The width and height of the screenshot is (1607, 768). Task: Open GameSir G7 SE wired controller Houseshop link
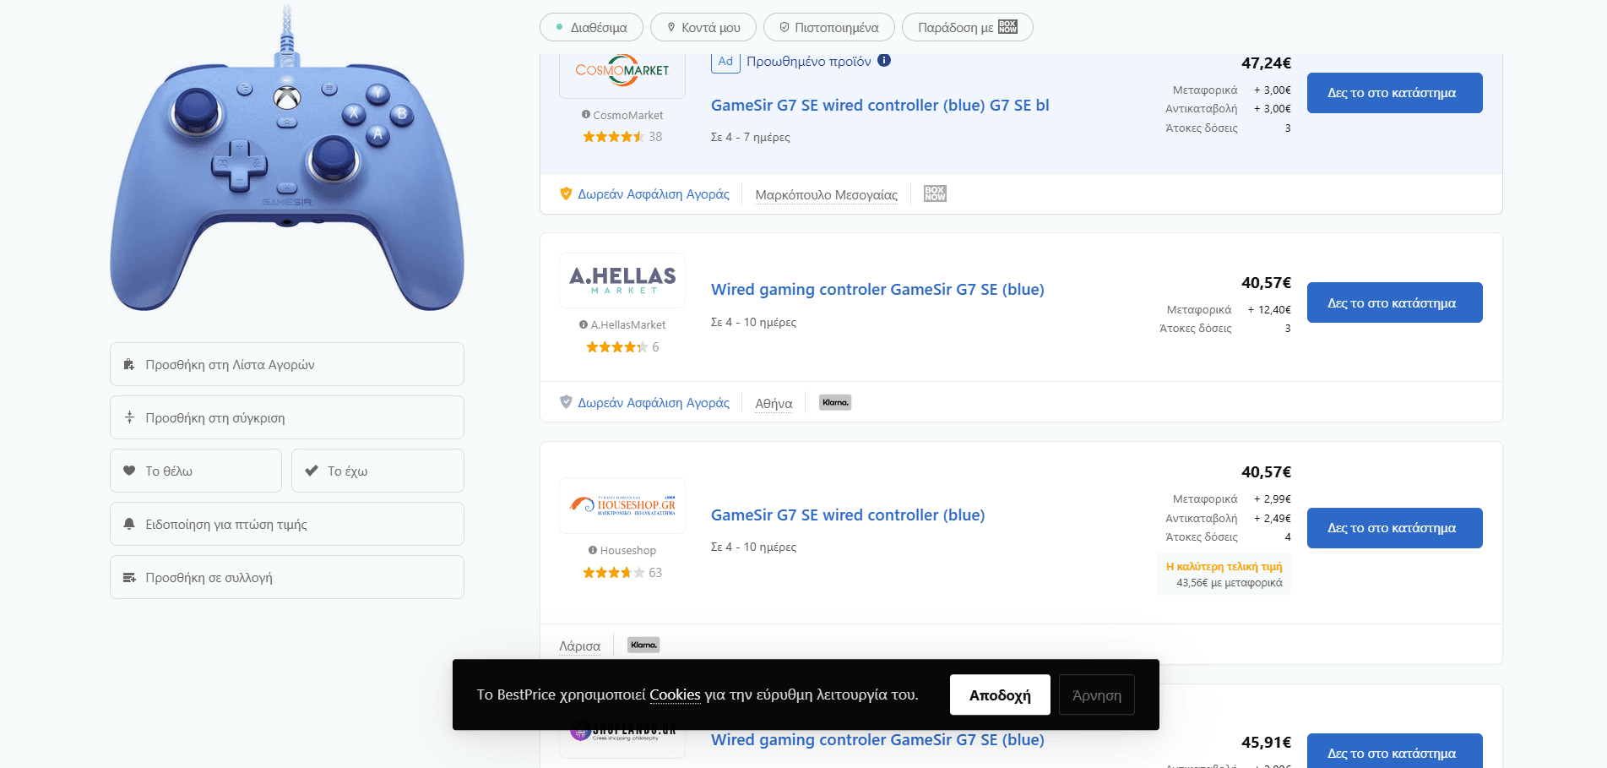point(848,515)
